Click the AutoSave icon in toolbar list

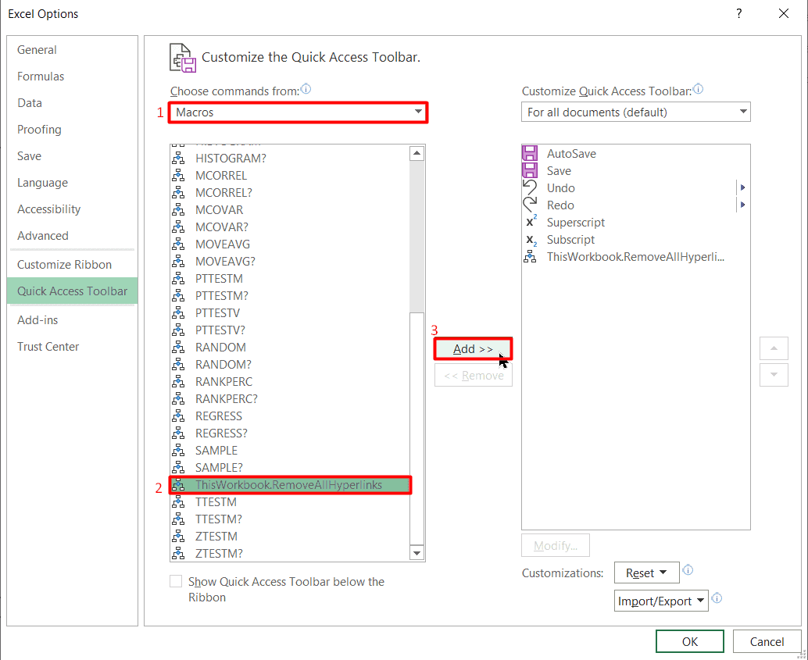(x=530, y=154)
